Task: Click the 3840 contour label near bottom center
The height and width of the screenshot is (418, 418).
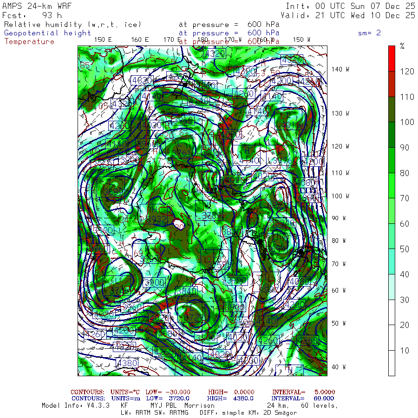Action: [x=186, y=291]
